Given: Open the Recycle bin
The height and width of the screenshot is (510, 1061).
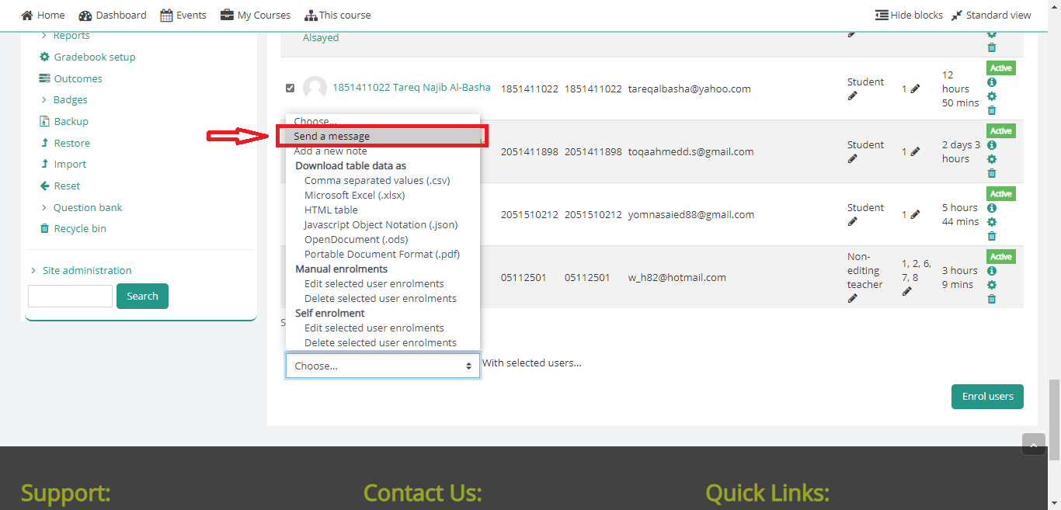Looking at the screenshot, I should tap(73, 228).
